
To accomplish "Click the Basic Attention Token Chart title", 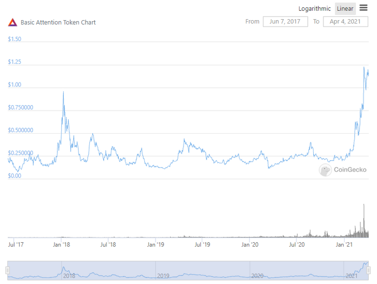I will (x=58, y=23).
